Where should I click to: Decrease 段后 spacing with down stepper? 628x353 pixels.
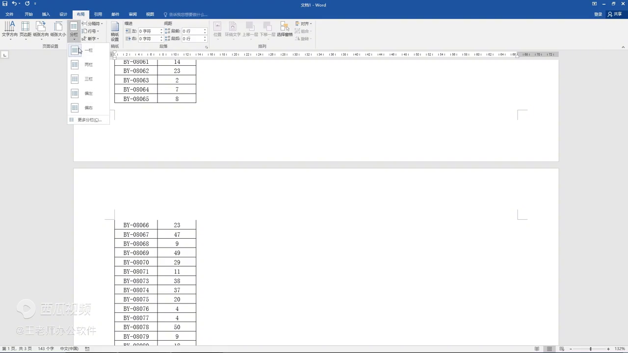(x=205, y=40)
